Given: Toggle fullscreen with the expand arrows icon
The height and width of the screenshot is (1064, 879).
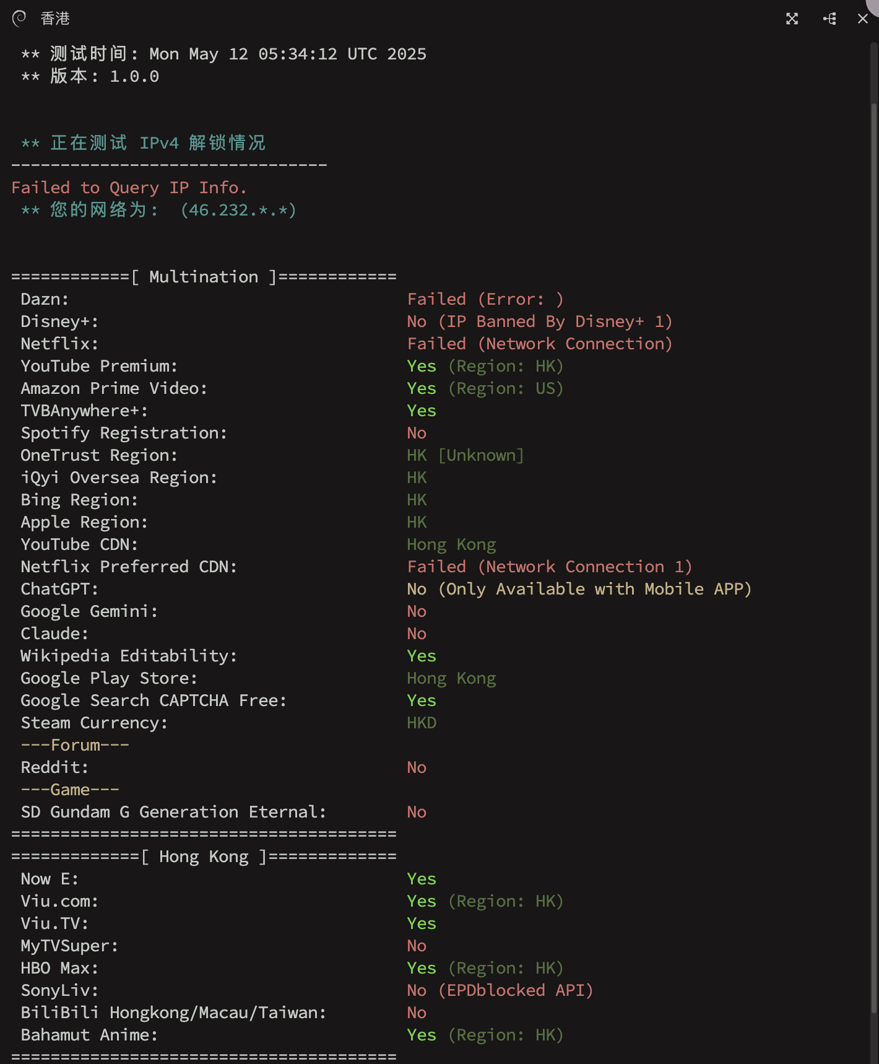Looking at the screenshot, I should [792, 19].
